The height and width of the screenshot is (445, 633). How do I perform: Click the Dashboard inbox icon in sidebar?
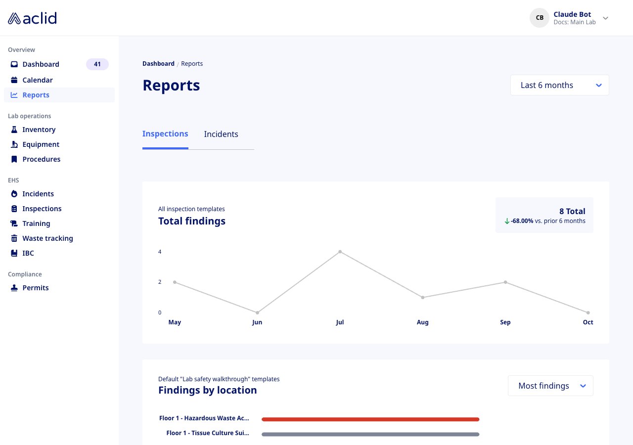pos(14,64)
